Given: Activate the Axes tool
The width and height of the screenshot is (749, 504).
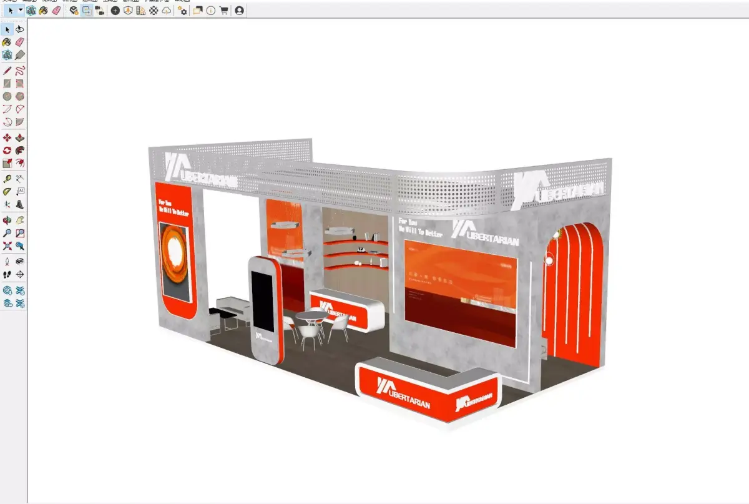Looking at the screenshot, I should (7, 204).
